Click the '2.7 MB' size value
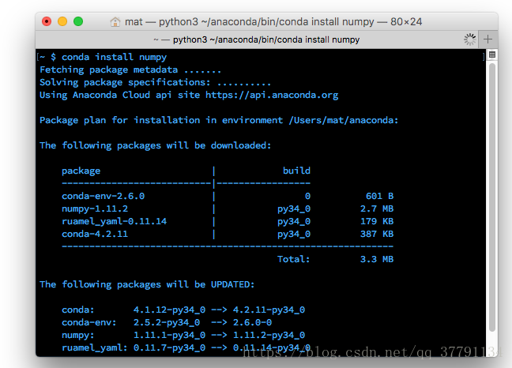 tap(377, 208)
